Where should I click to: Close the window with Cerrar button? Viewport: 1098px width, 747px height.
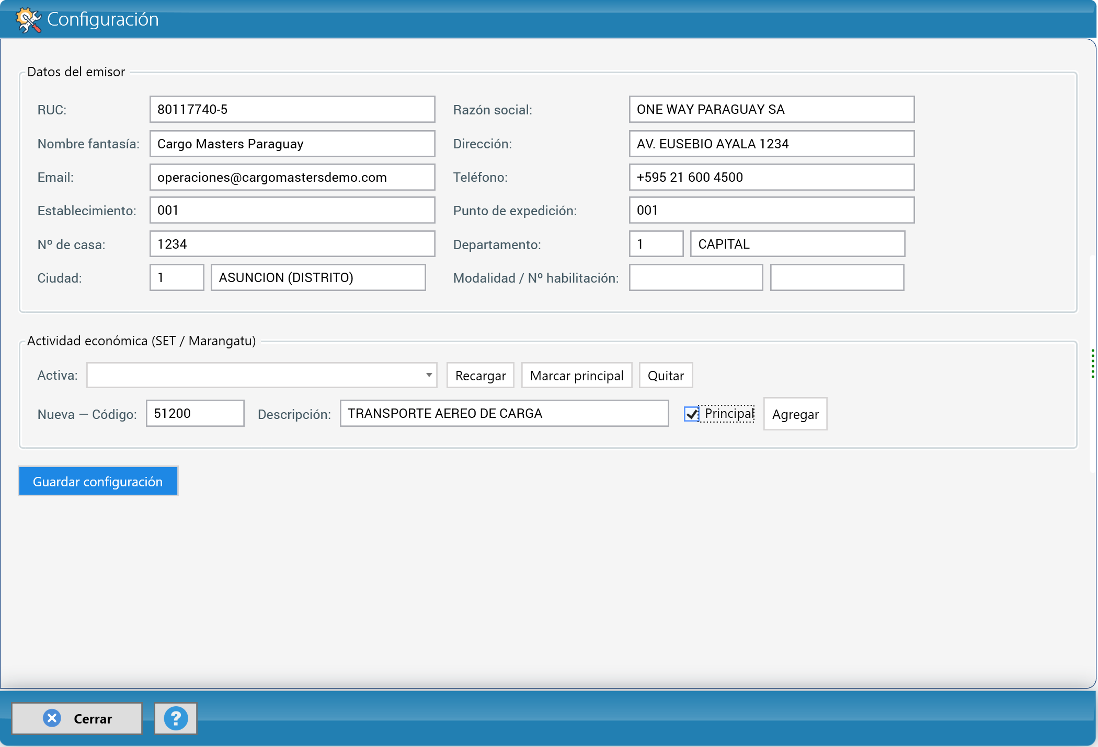click(x=77, y=719)
